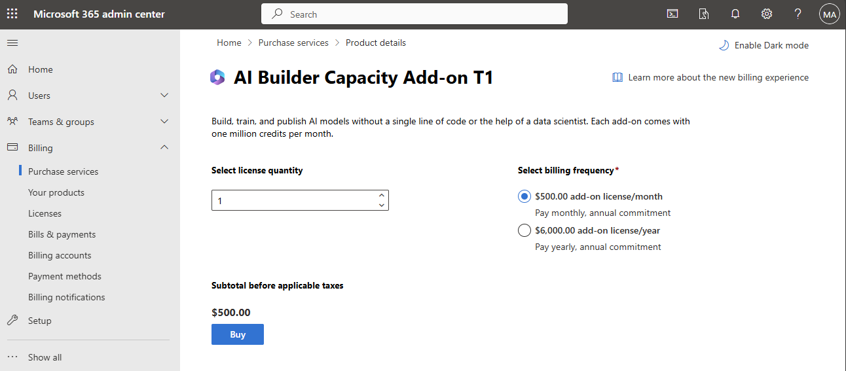The width and height of the screenshot is (846, 371).
Task: Click the book icon beside Learn more
Action: [x=617, y=77]
